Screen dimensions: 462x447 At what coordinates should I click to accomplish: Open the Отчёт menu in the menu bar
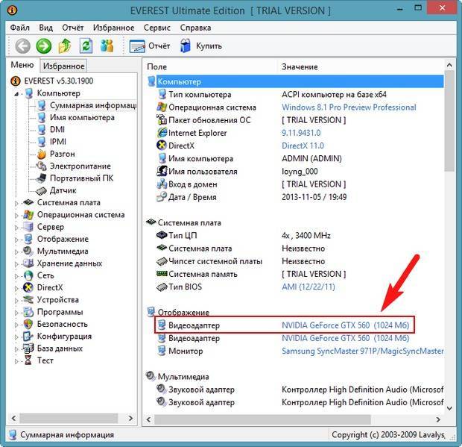(73, 28)
